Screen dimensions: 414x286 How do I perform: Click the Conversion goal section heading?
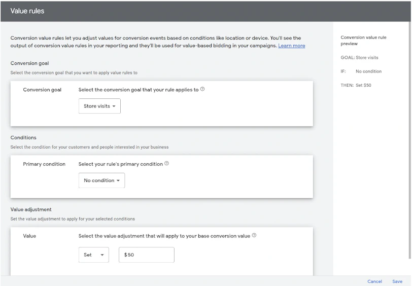29,63
